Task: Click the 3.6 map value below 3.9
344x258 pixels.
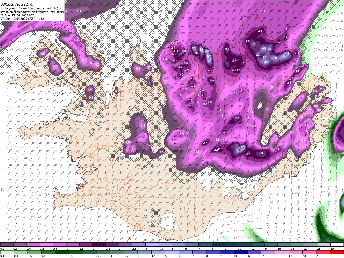Action: coord(196,53)
